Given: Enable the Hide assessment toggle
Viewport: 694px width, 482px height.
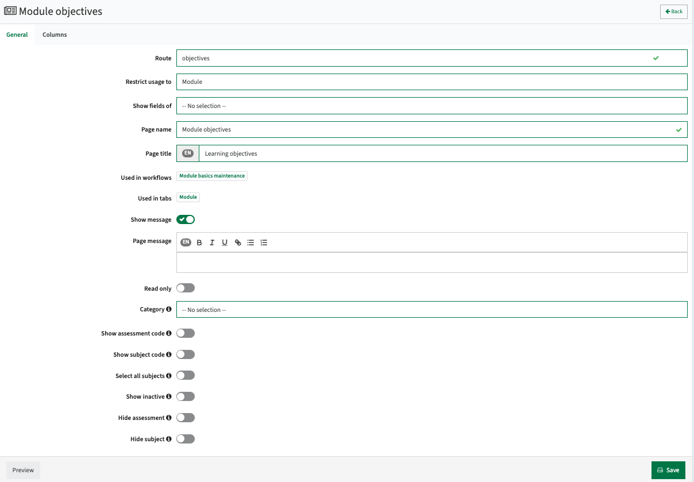Looking at the screenshot, I should pyautogui.click(x=186, y=418).
